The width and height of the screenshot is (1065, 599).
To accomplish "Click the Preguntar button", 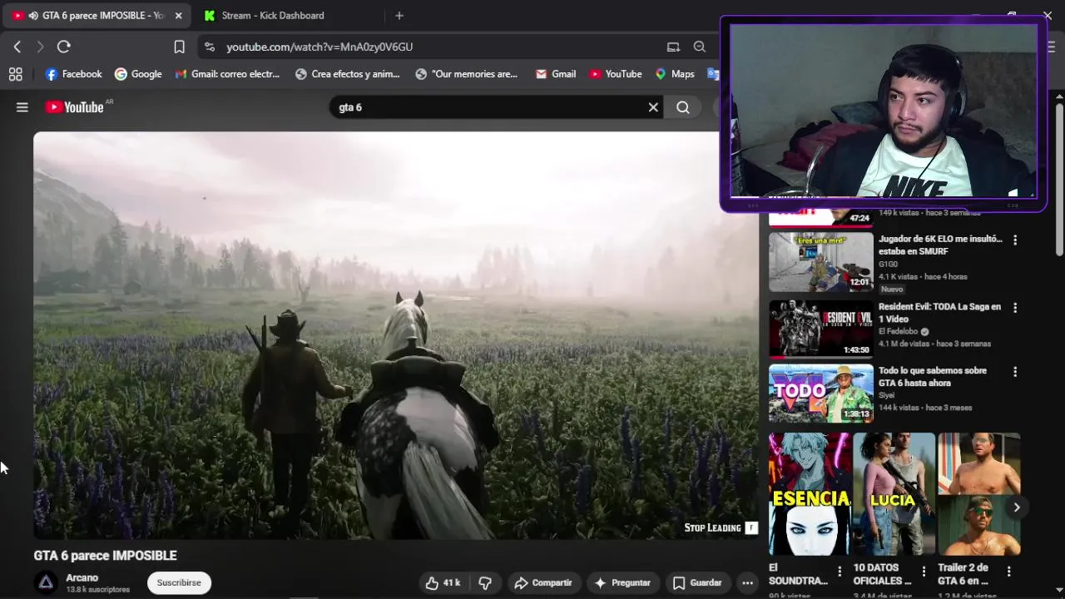I will (622, 582).
